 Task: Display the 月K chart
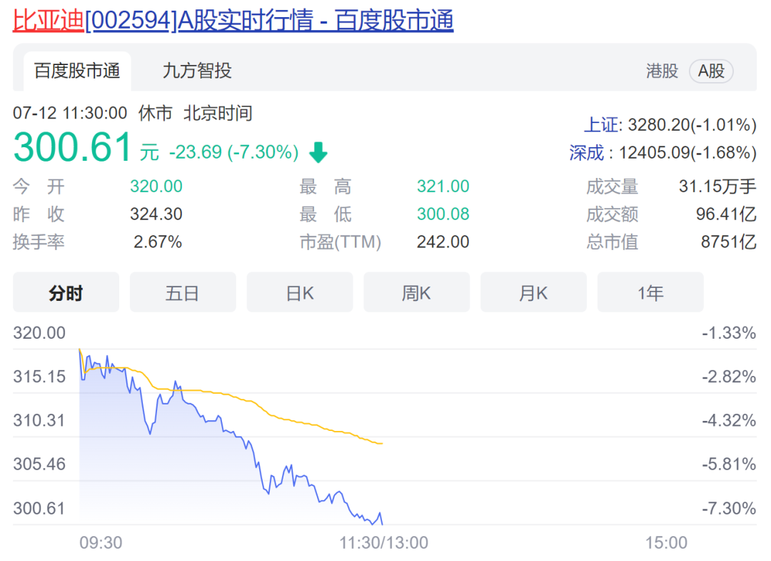(533, 293)
